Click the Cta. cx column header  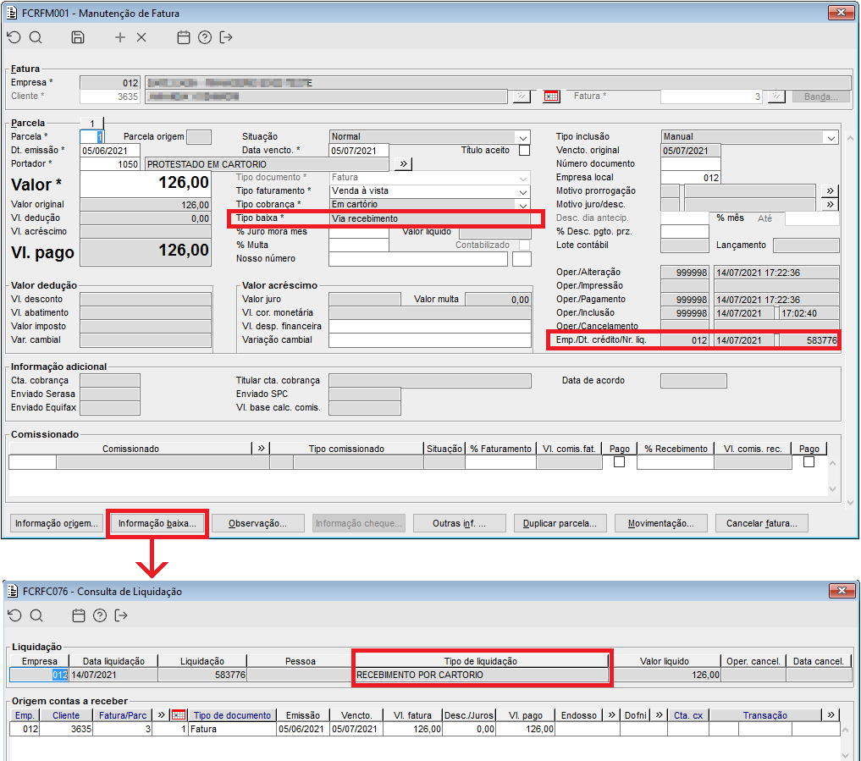tap(688, 715)
